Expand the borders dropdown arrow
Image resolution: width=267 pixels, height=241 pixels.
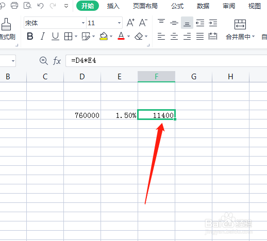click(76, 37)
